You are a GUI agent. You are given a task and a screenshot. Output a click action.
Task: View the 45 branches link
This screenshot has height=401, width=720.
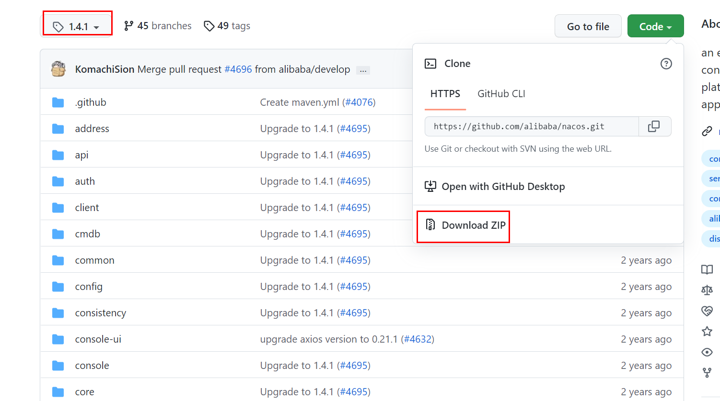pyautogui.click(x=158, y=26)
